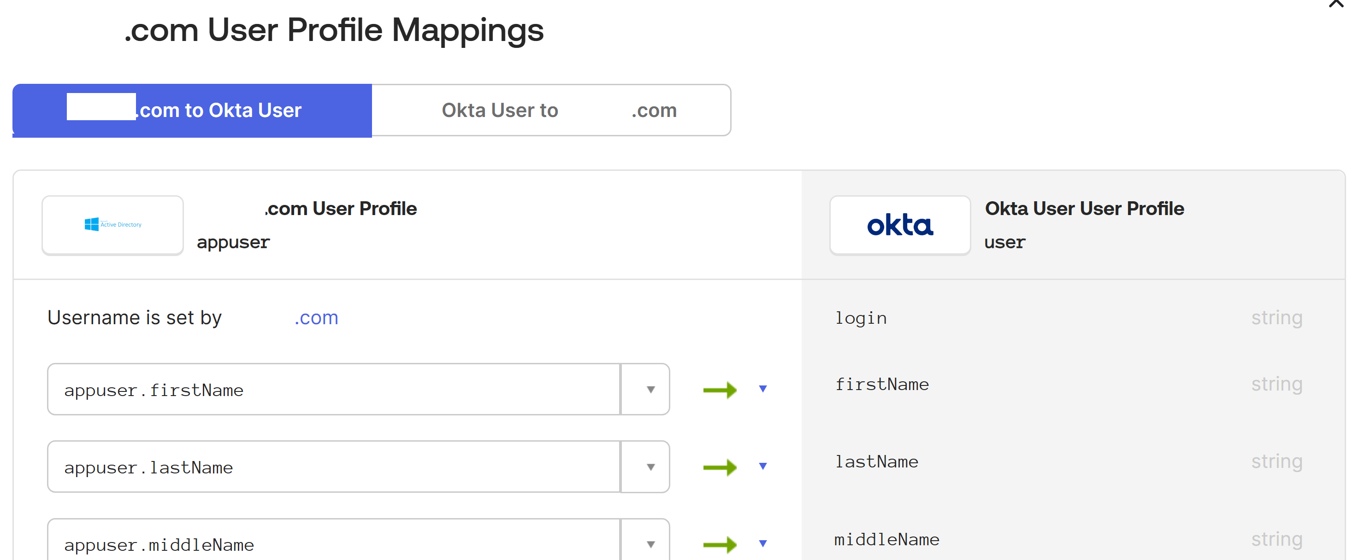Open the blue apply-mapping dropdown for lastName
The height and width of the screenshot is (560, 1353).
coord(762,467)
